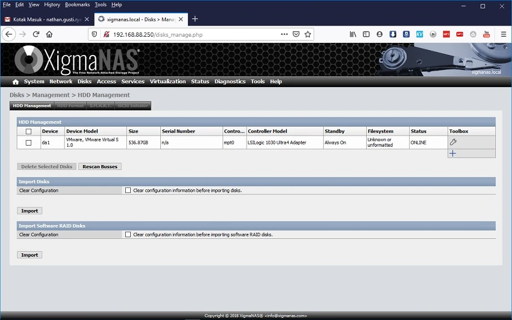Image resolution: width=512 pixels, height=320 pixels.
Task: Reload the page
Action: point(36,34)
